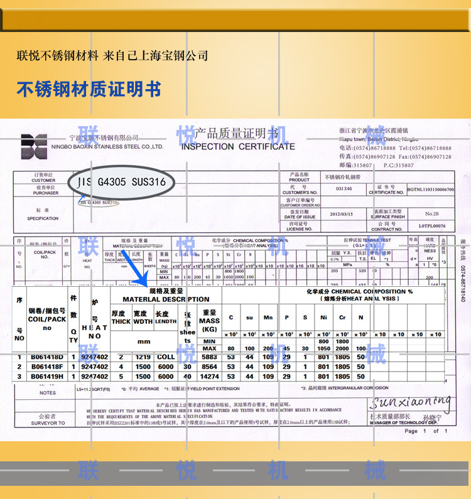Click the fax line '传真:(0574)86907128'

pos(367,156)
